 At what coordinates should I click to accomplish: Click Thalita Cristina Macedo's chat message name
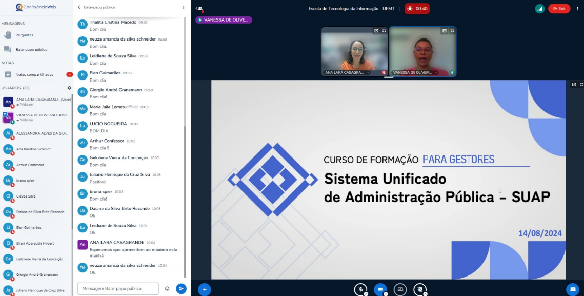tap(113, 23)
